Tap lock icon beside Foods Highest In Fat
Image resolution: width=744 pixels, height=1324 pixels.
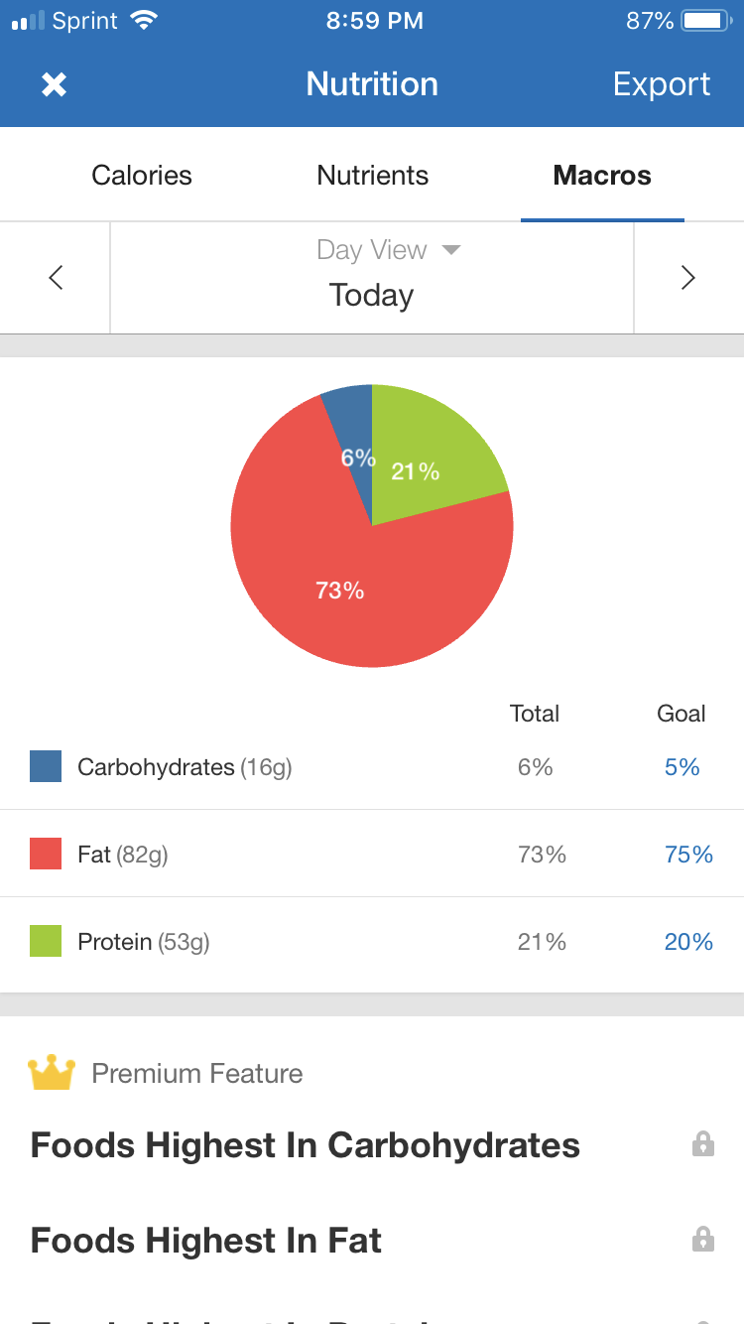tap(702, 1239)
